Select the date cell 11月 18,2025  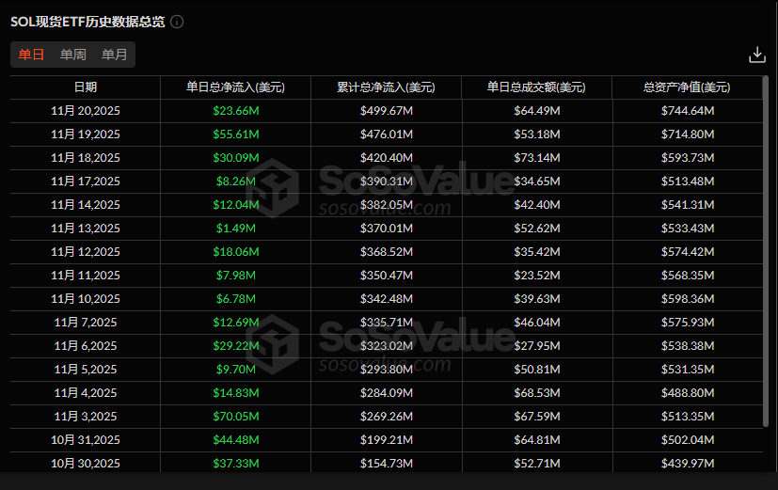click(86, 158)
